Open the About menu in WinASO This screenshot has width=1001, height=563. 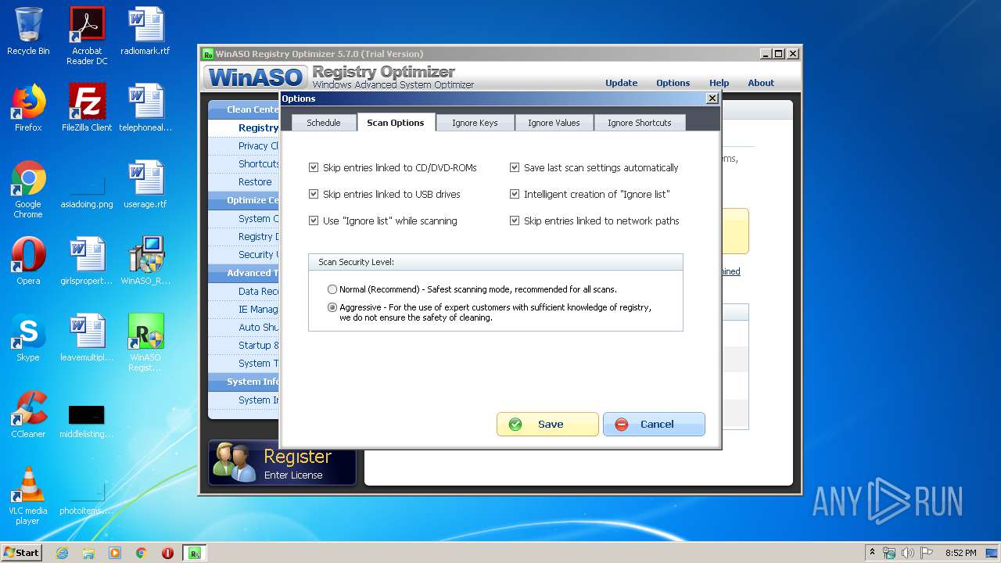tap(761, 83)
